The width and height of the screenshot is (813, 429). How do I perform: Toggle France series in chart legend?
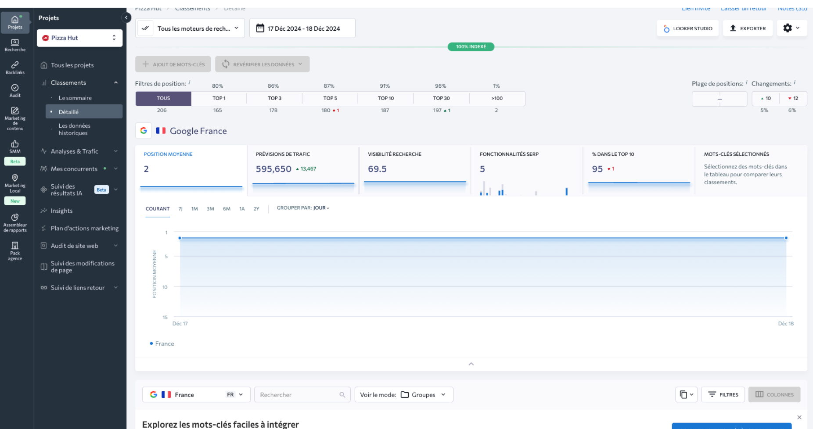click(162, 343)
